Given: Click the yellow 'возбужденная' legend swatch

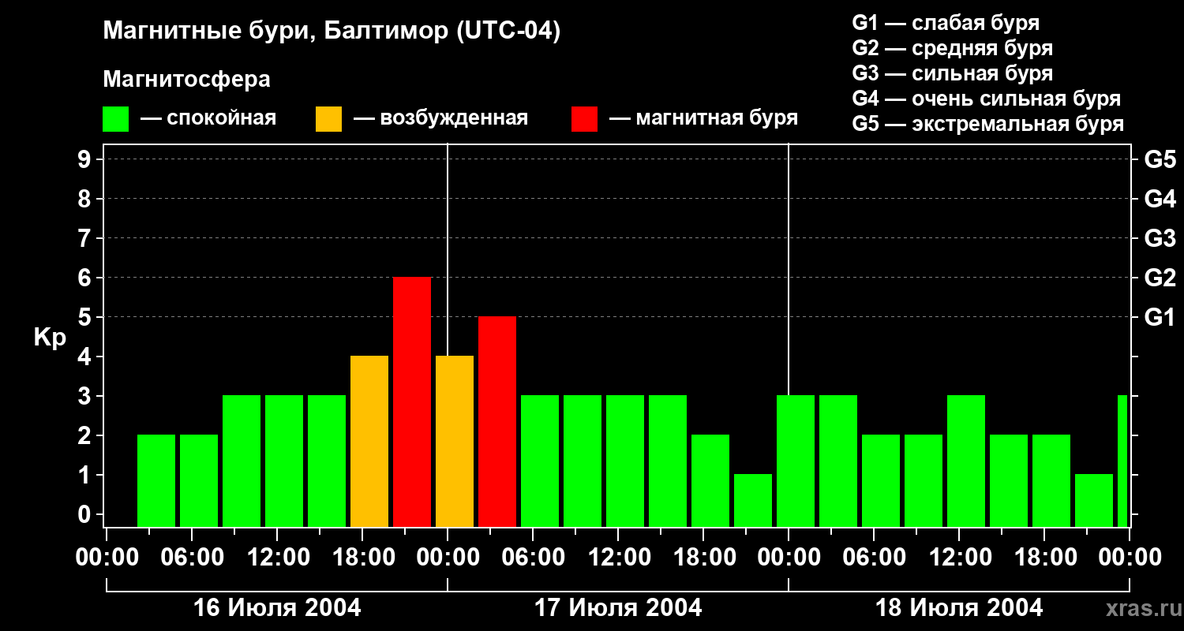Looking at the screenshot, I should click(328, 119).
